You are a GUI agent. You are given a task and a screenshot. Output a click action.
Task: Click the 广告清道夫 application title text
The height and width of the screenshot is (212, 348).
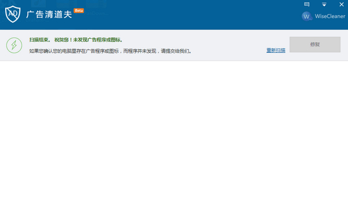click(49, 14)
